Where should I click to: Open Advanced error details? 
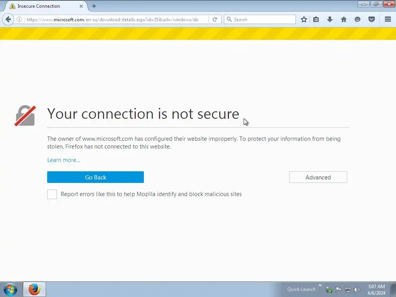coord(318,177)
